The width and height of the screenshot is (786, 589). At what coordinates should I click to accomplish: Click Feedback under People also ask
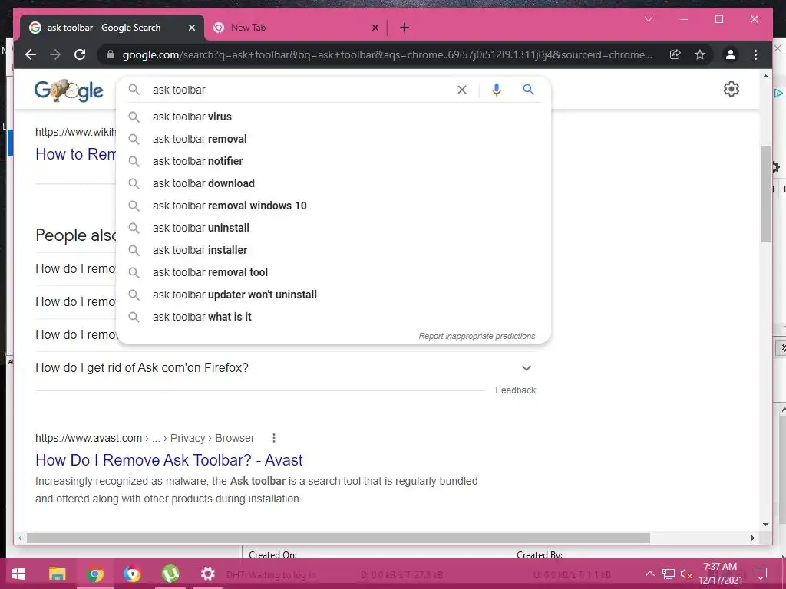[515, 390]
